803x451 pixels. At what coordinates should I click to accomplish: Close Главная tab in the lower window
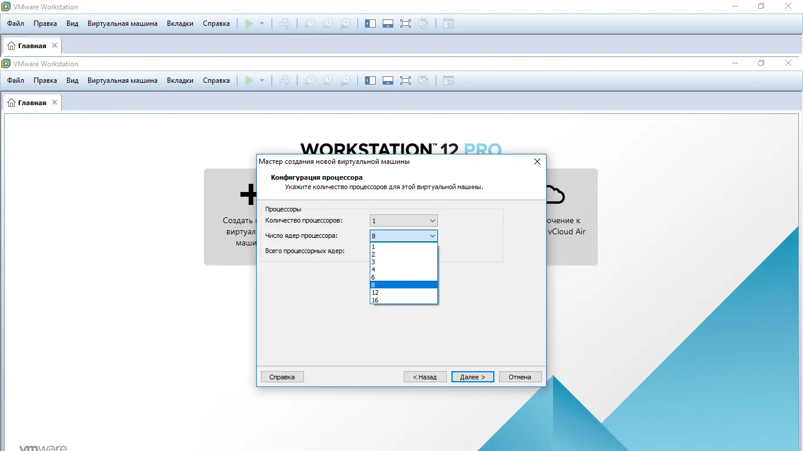tap(55, 102)
